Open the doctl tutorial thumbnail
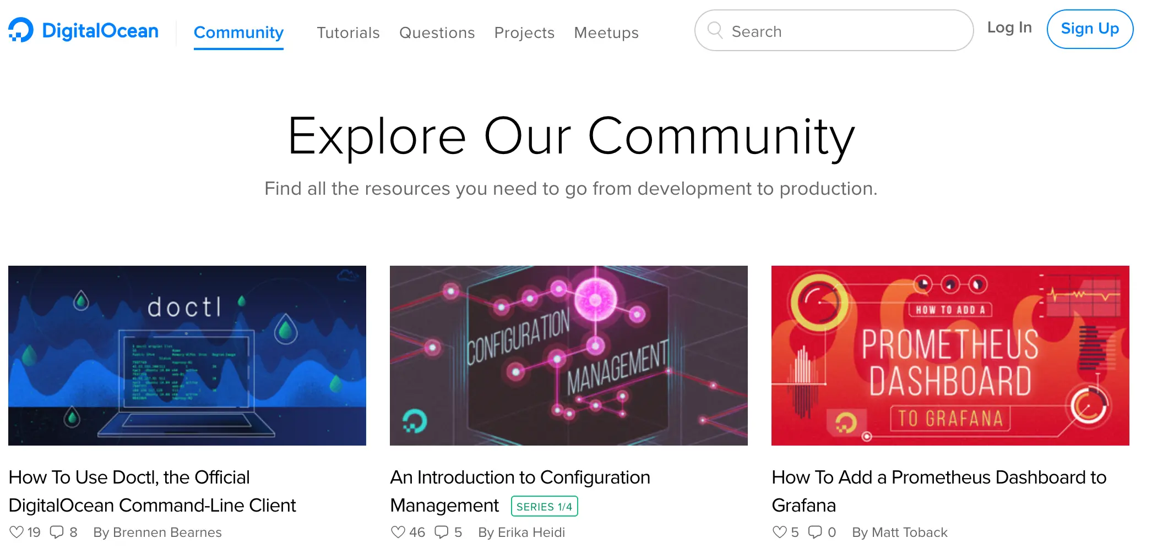This screenshot has width=1152, height=560. tap(187, 355)
